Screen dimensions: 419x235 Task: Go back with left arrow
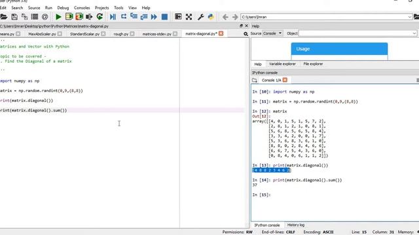(x=225, y=17)
